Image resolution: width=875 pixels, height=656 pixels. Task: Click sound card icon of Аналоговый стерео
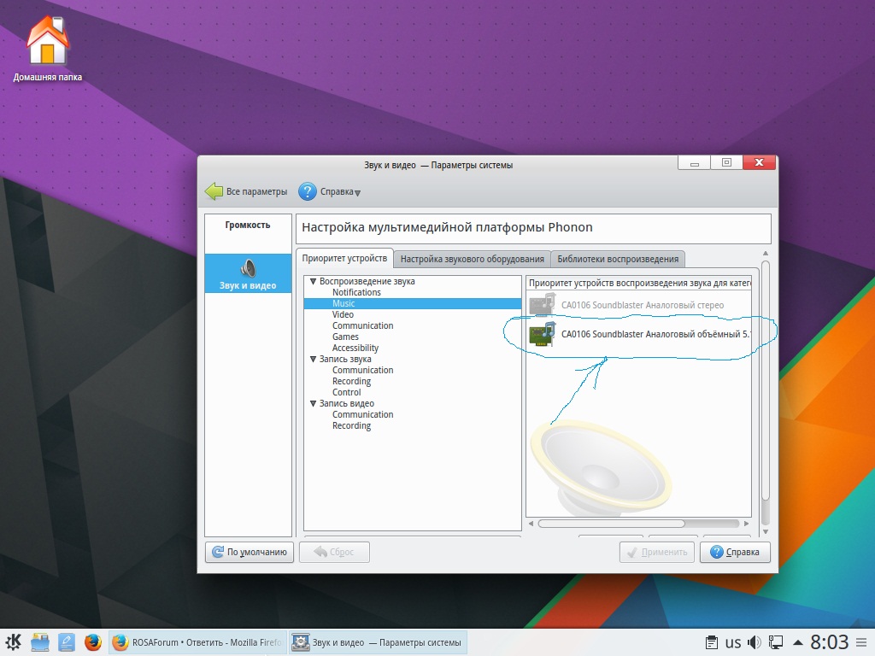tap(542, 305)
